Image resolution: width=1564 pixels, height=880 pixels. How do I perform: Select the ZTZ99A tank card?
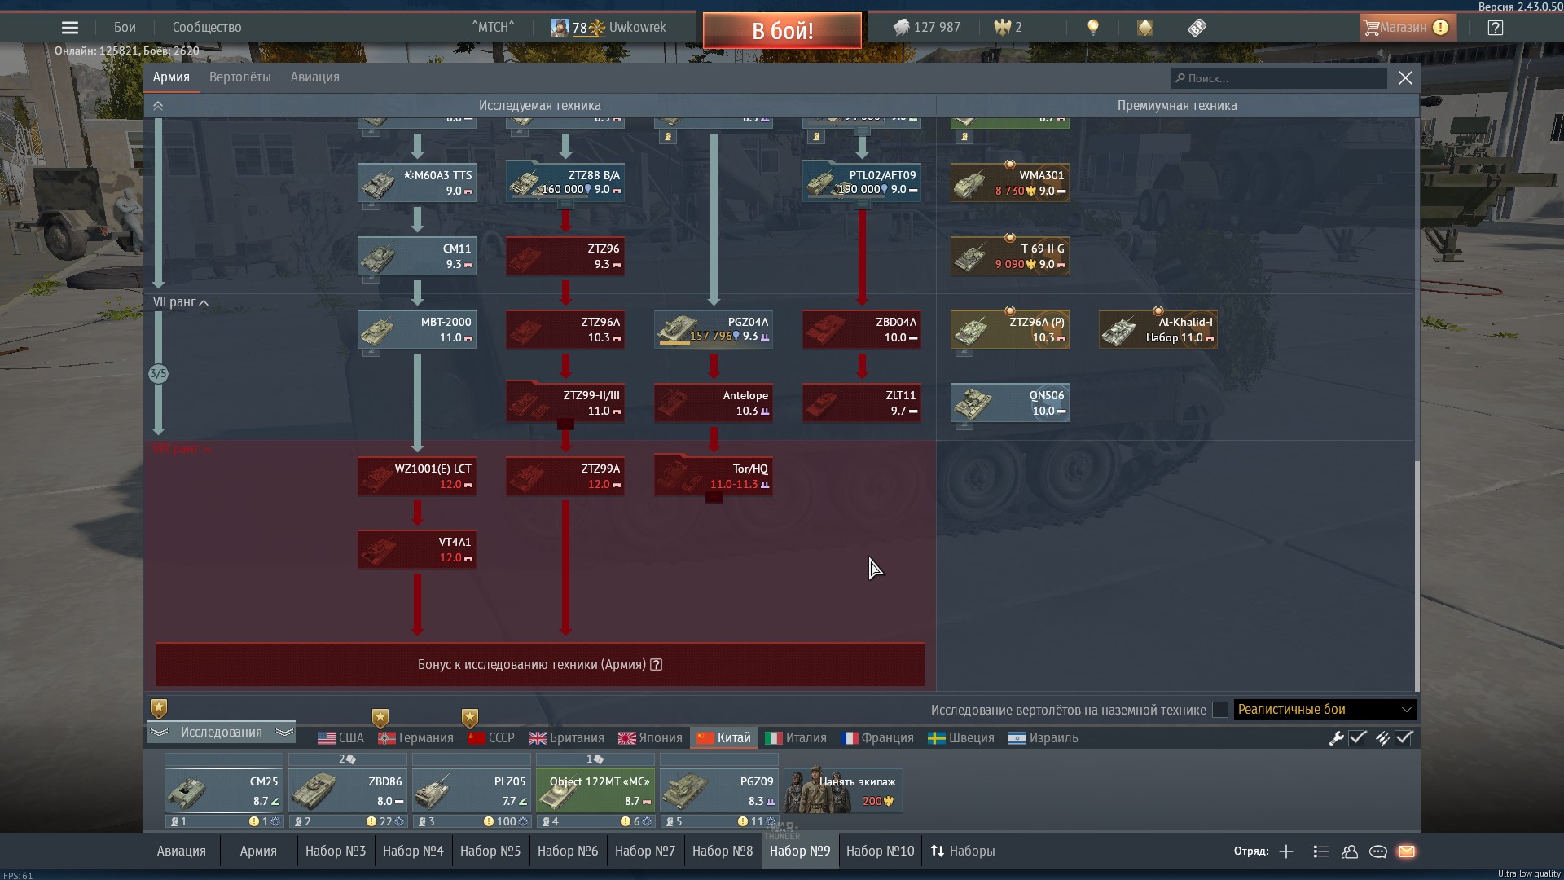(565, 477)
